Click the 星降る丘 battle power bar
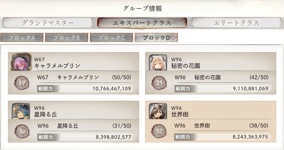Screen dimensions: 284x150 [84, 137]
